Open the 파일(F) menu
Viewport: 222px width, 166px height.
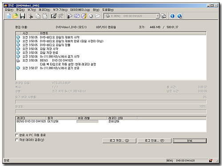pos(9,10)
